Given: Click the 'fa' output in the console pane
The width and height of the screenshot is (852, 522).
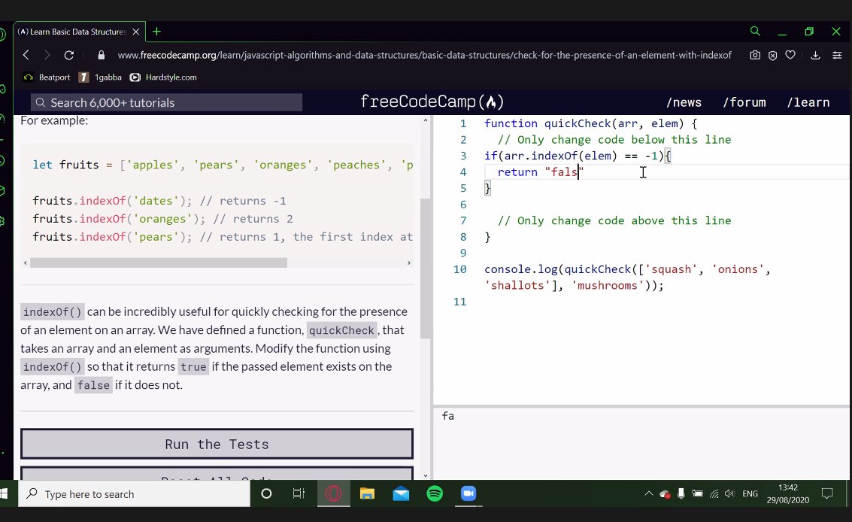Looking at the screenshot, I should (x=447, y=416).
